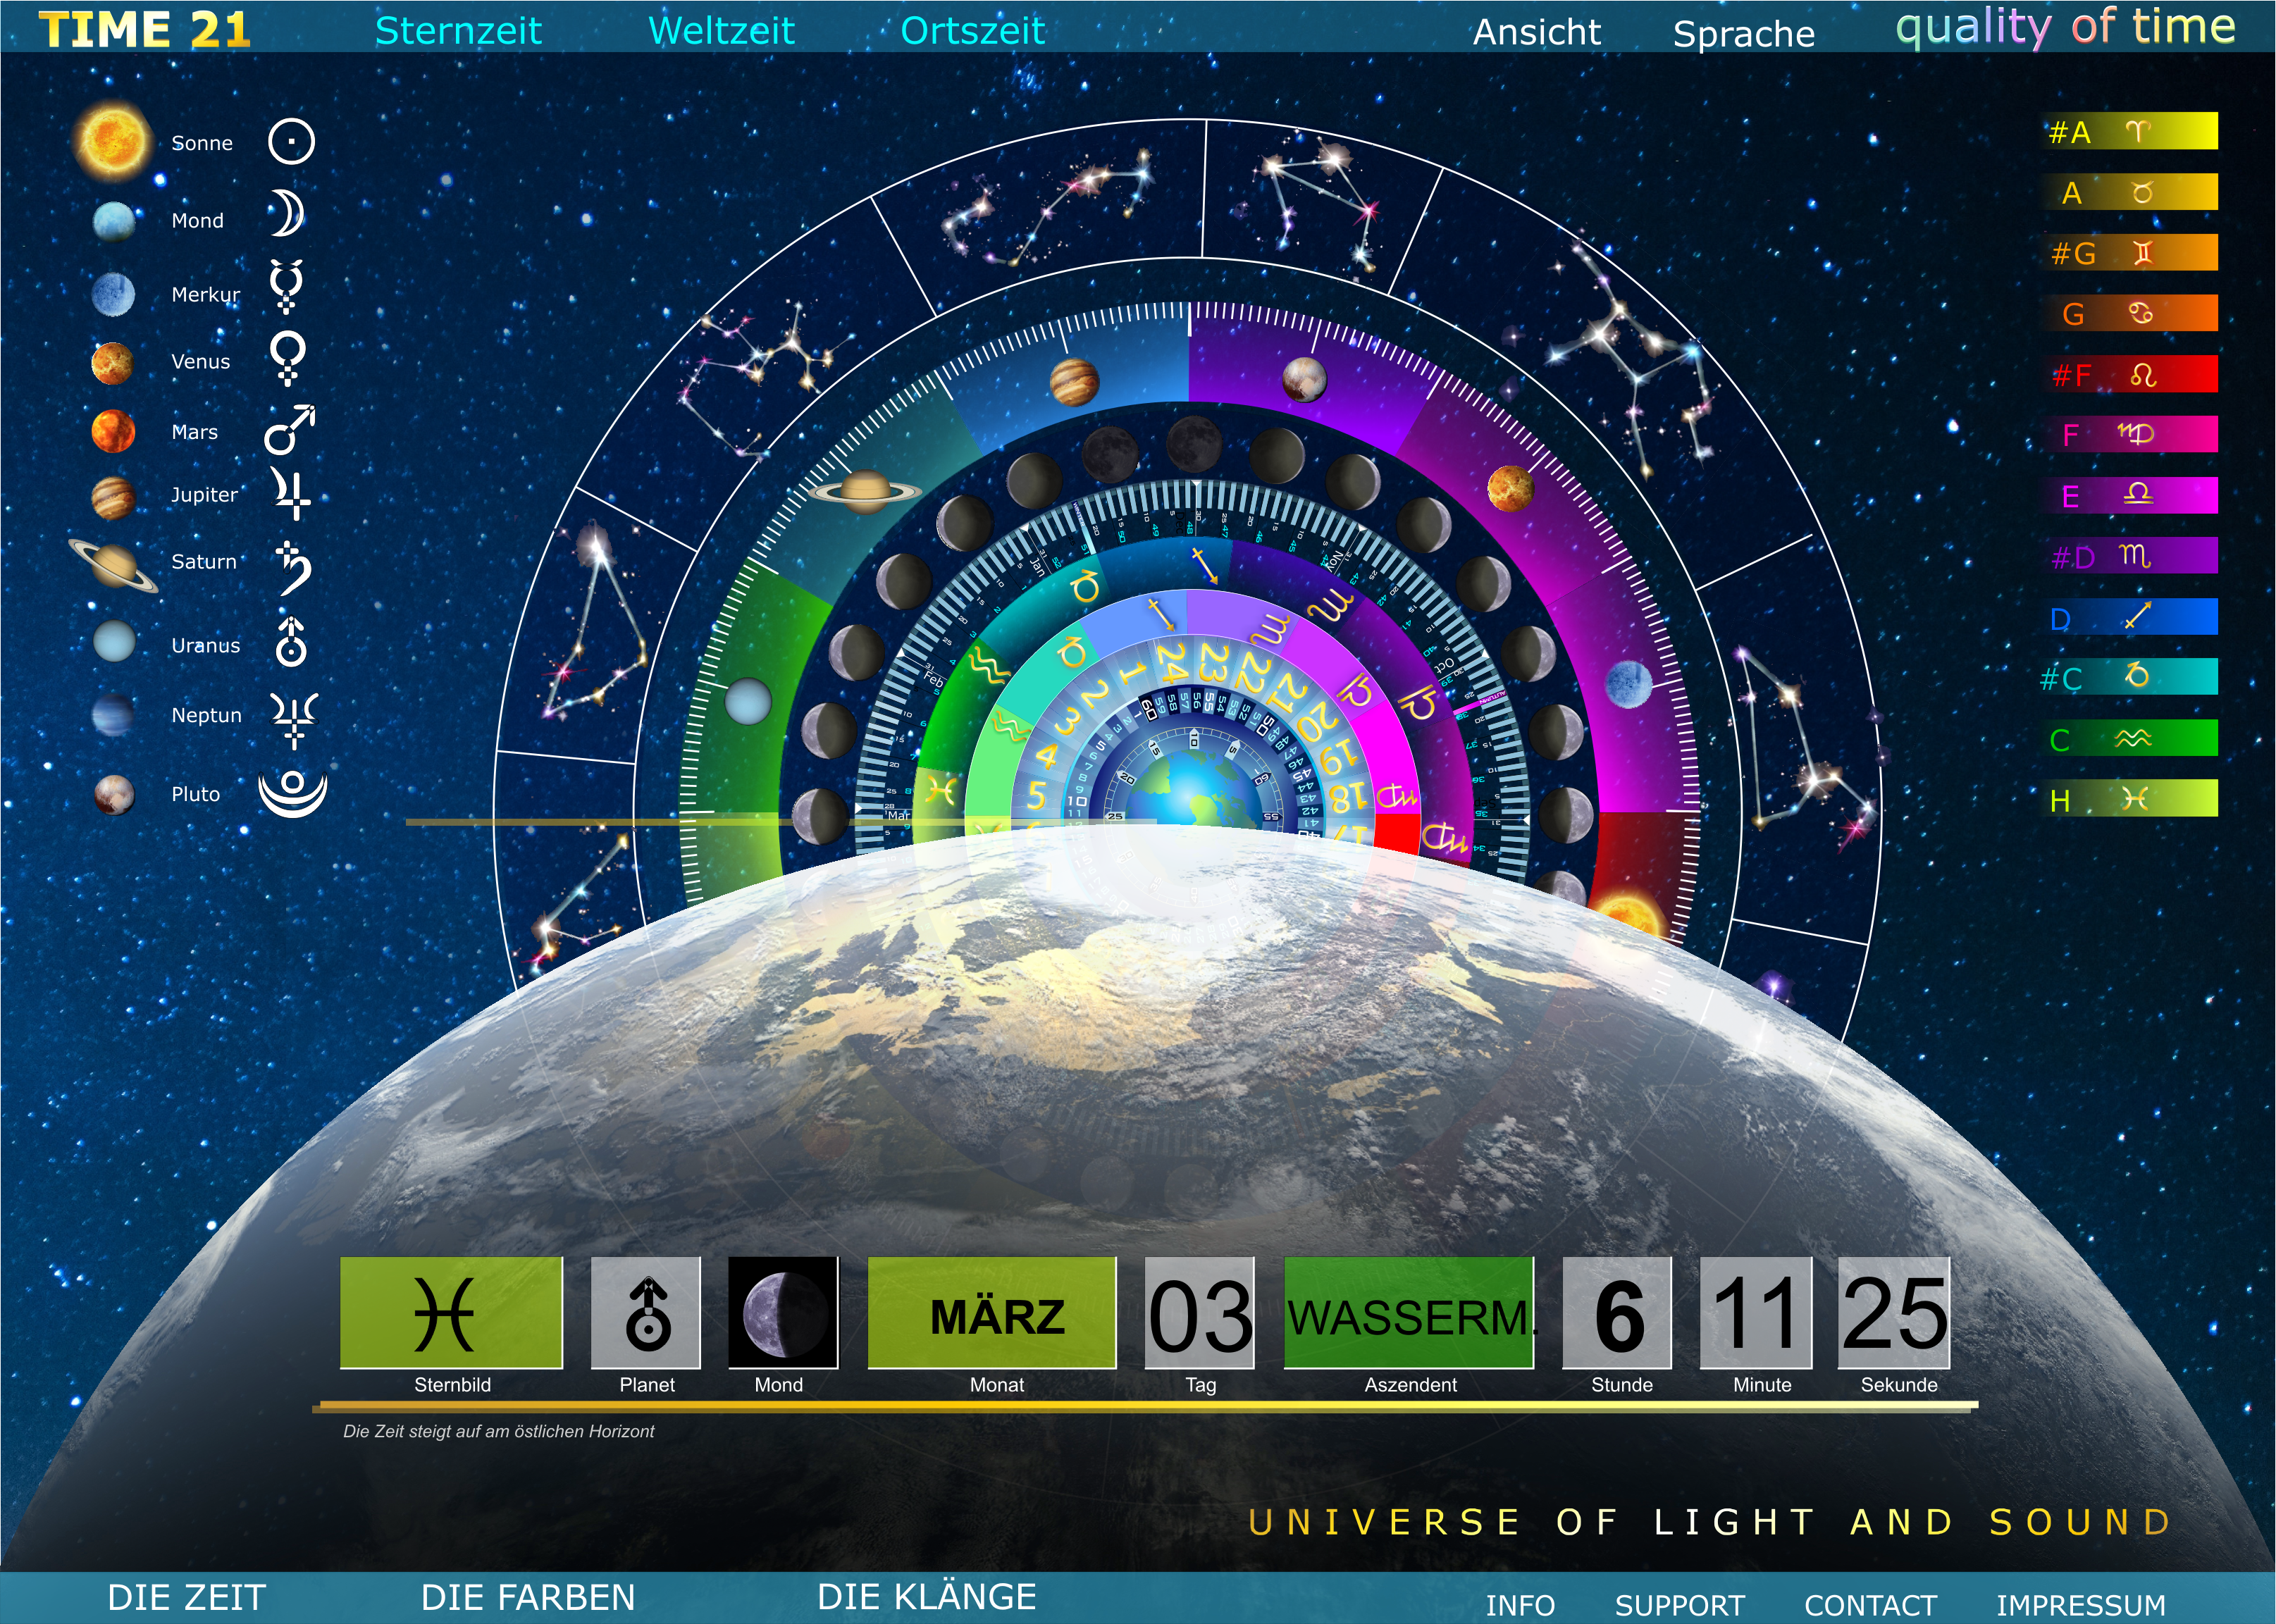2276x1624 pixels.
Task: Select the A Taurus amber color bar
Action: pyautogui.click(x=2129, y=192)
